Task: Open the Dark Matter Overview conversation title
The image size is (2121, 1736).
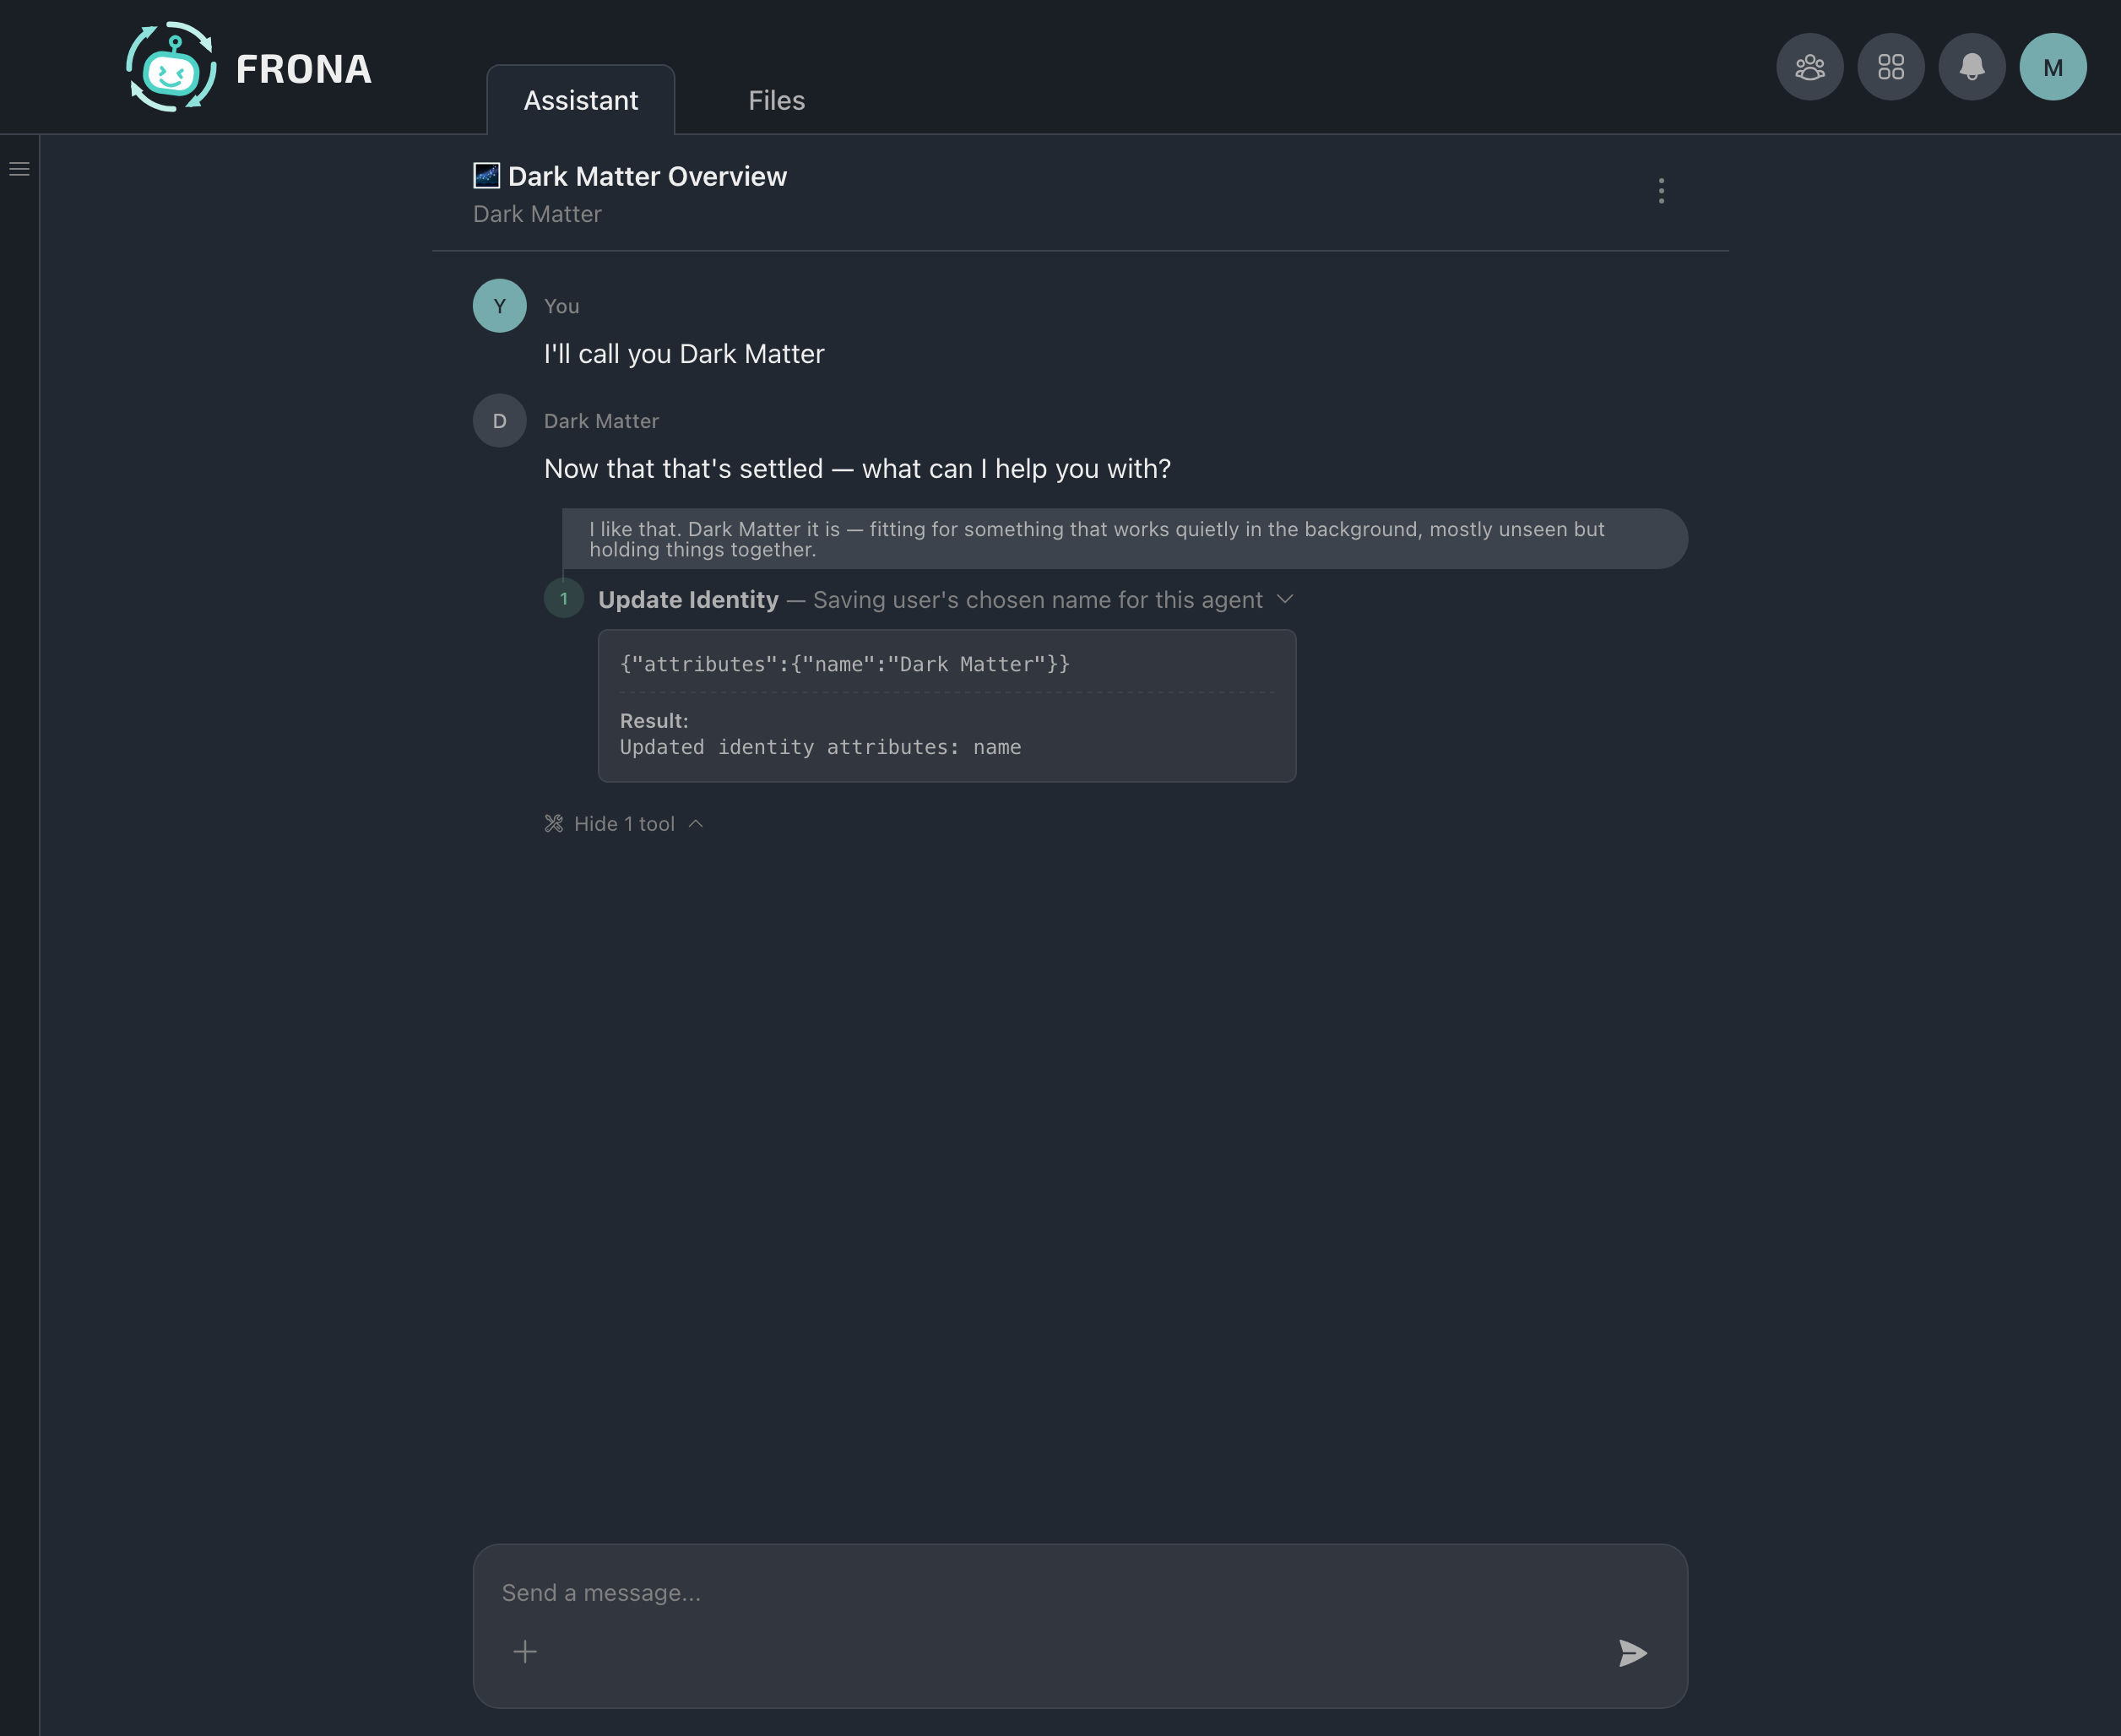Action: click(648, 175)
